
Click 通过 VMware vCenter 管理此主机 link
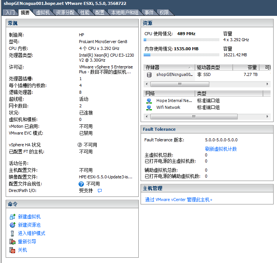179,200
